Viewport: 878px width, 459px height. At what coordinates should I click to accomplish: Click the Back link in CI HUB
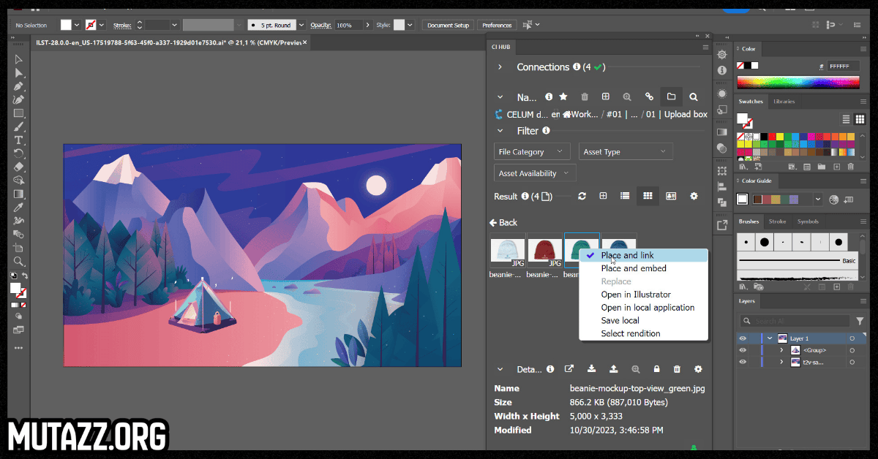503,222
